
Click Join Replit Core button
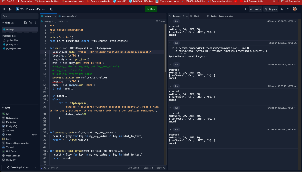18,168
